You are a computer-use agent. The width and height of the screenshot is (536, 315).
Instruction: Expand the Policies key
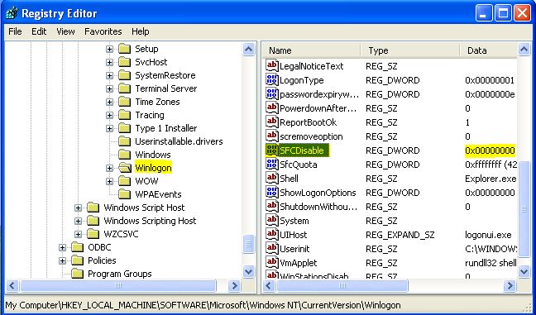pyautogui.click(x=63, y=260)
